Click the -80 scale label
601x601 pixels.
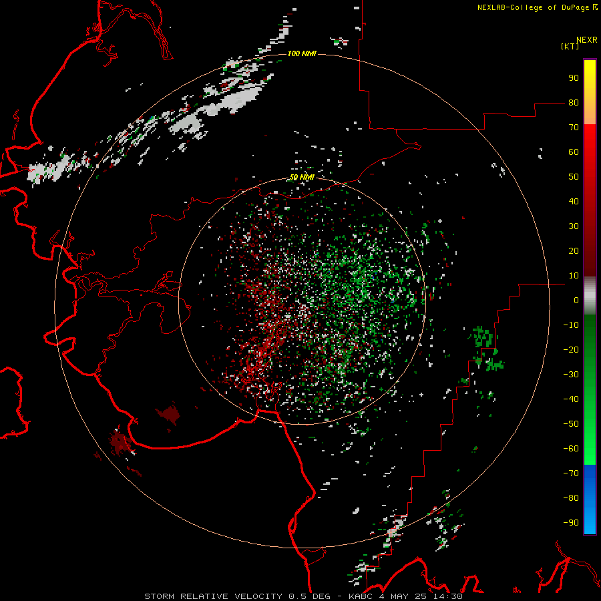[571, 498]
